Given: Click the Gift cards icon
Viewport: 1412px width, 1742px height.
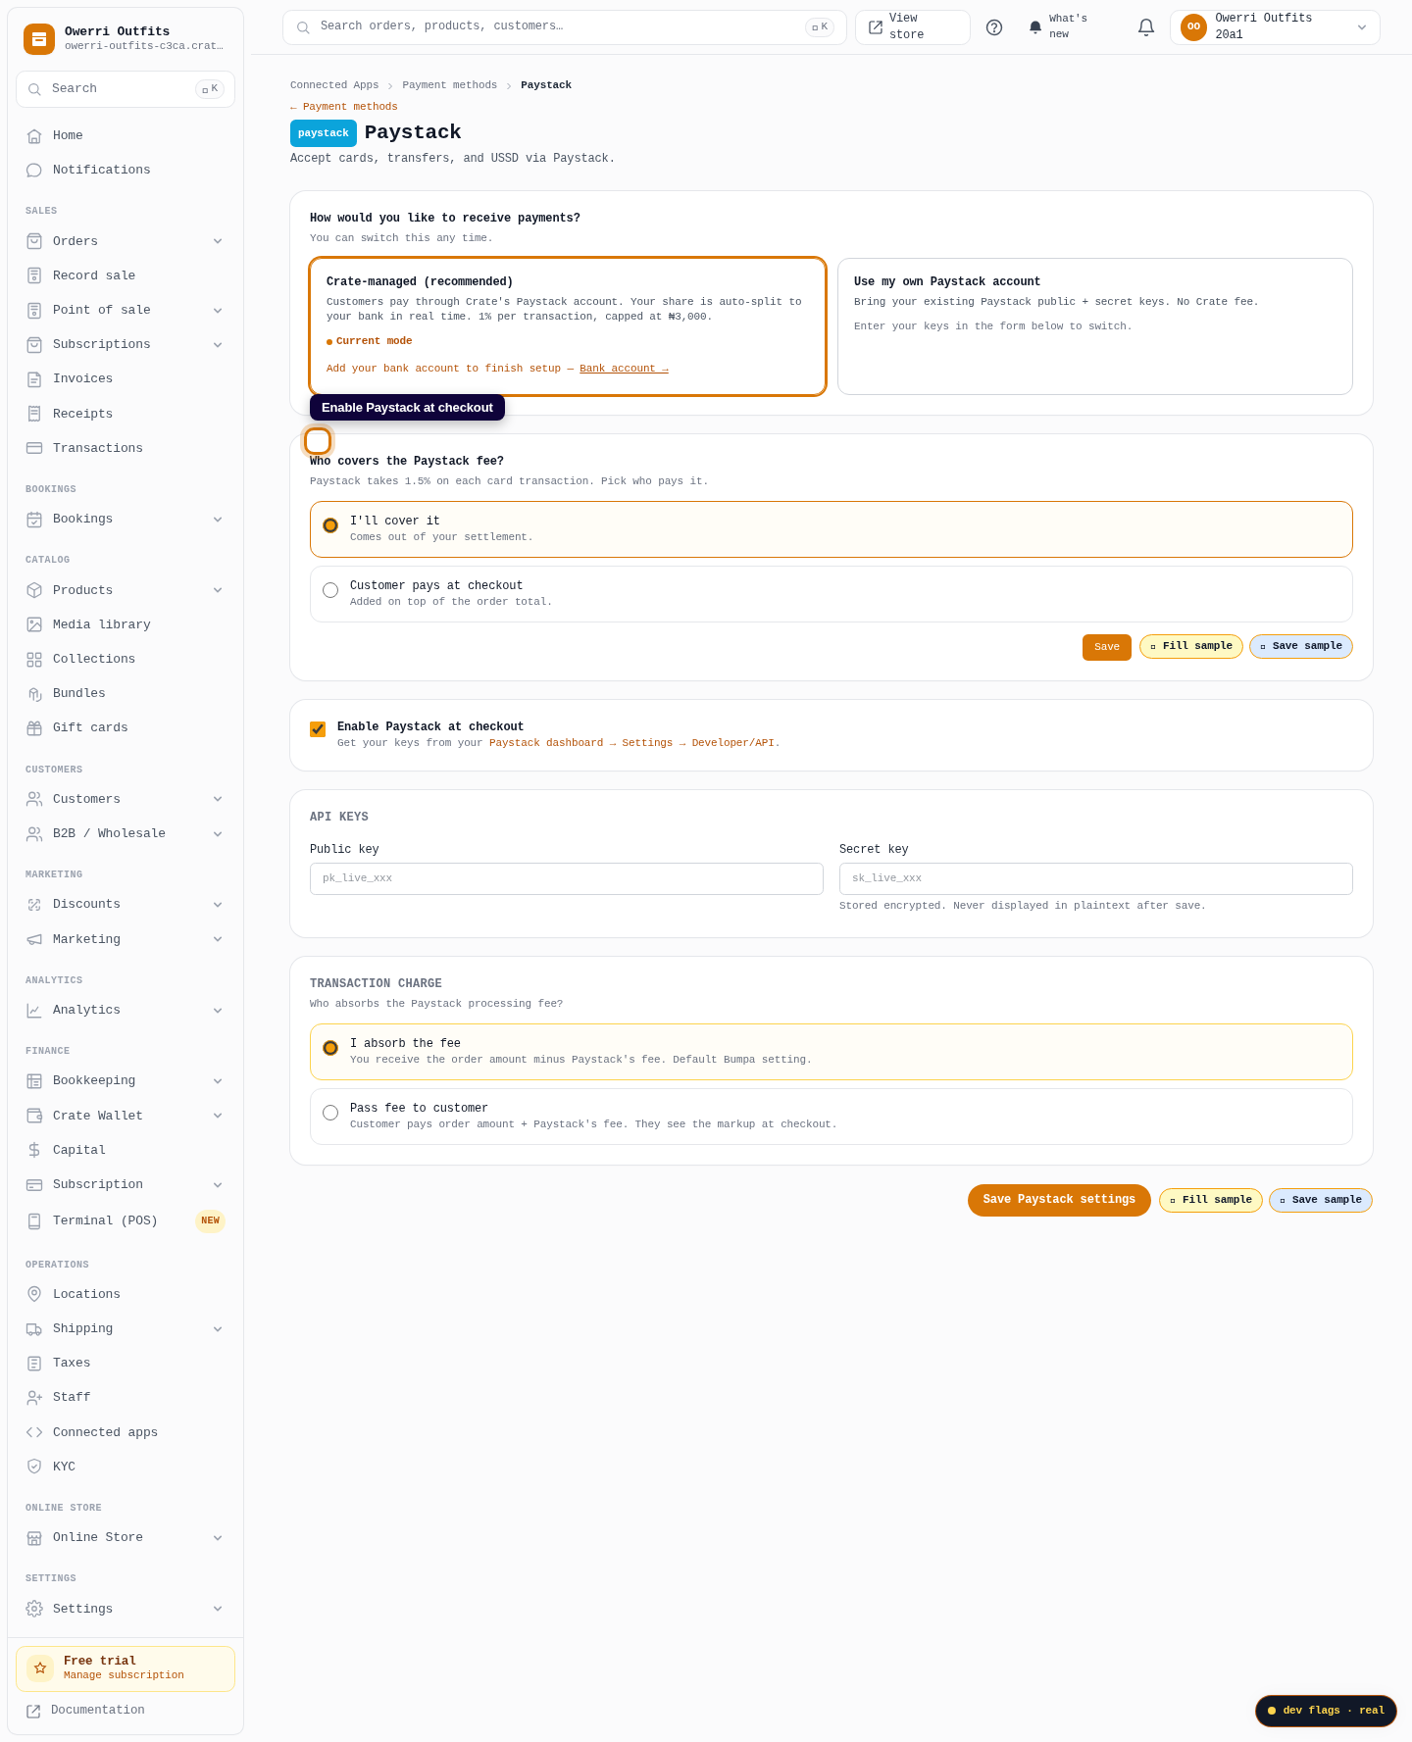Looking at the screenshot, I should click(34, 728).
